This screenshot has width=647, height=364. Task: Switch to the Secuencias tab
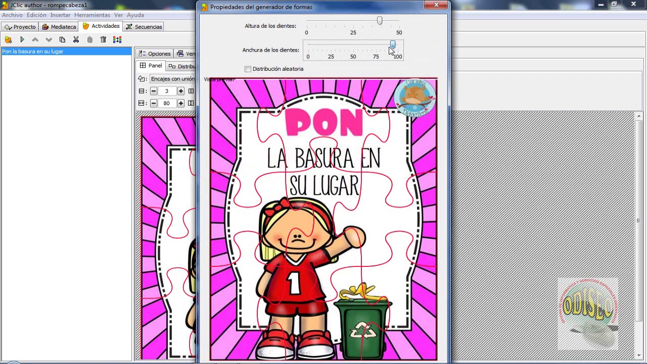(x=144, y=27)
